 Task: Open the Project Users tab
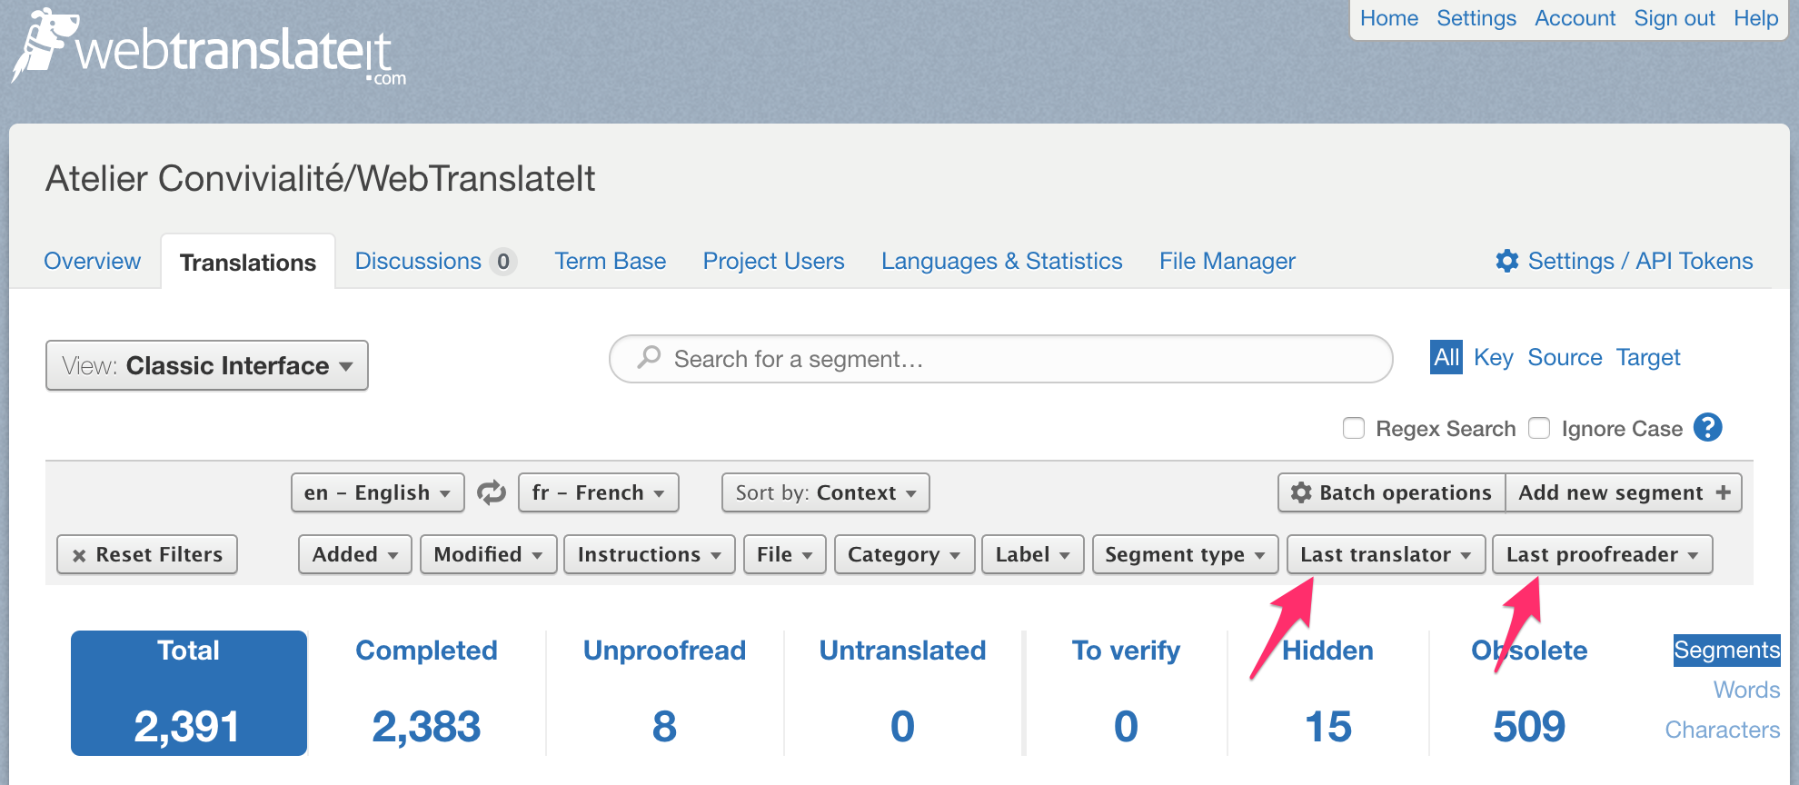pyautogui.click(x=774, y=261)
